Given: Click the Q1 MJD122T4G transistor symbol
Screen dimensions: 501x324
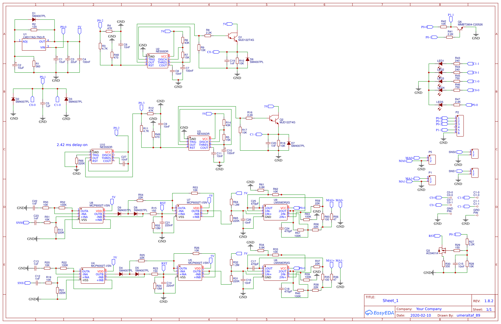Looking at the screenshot, I should (x=233, y=36).
